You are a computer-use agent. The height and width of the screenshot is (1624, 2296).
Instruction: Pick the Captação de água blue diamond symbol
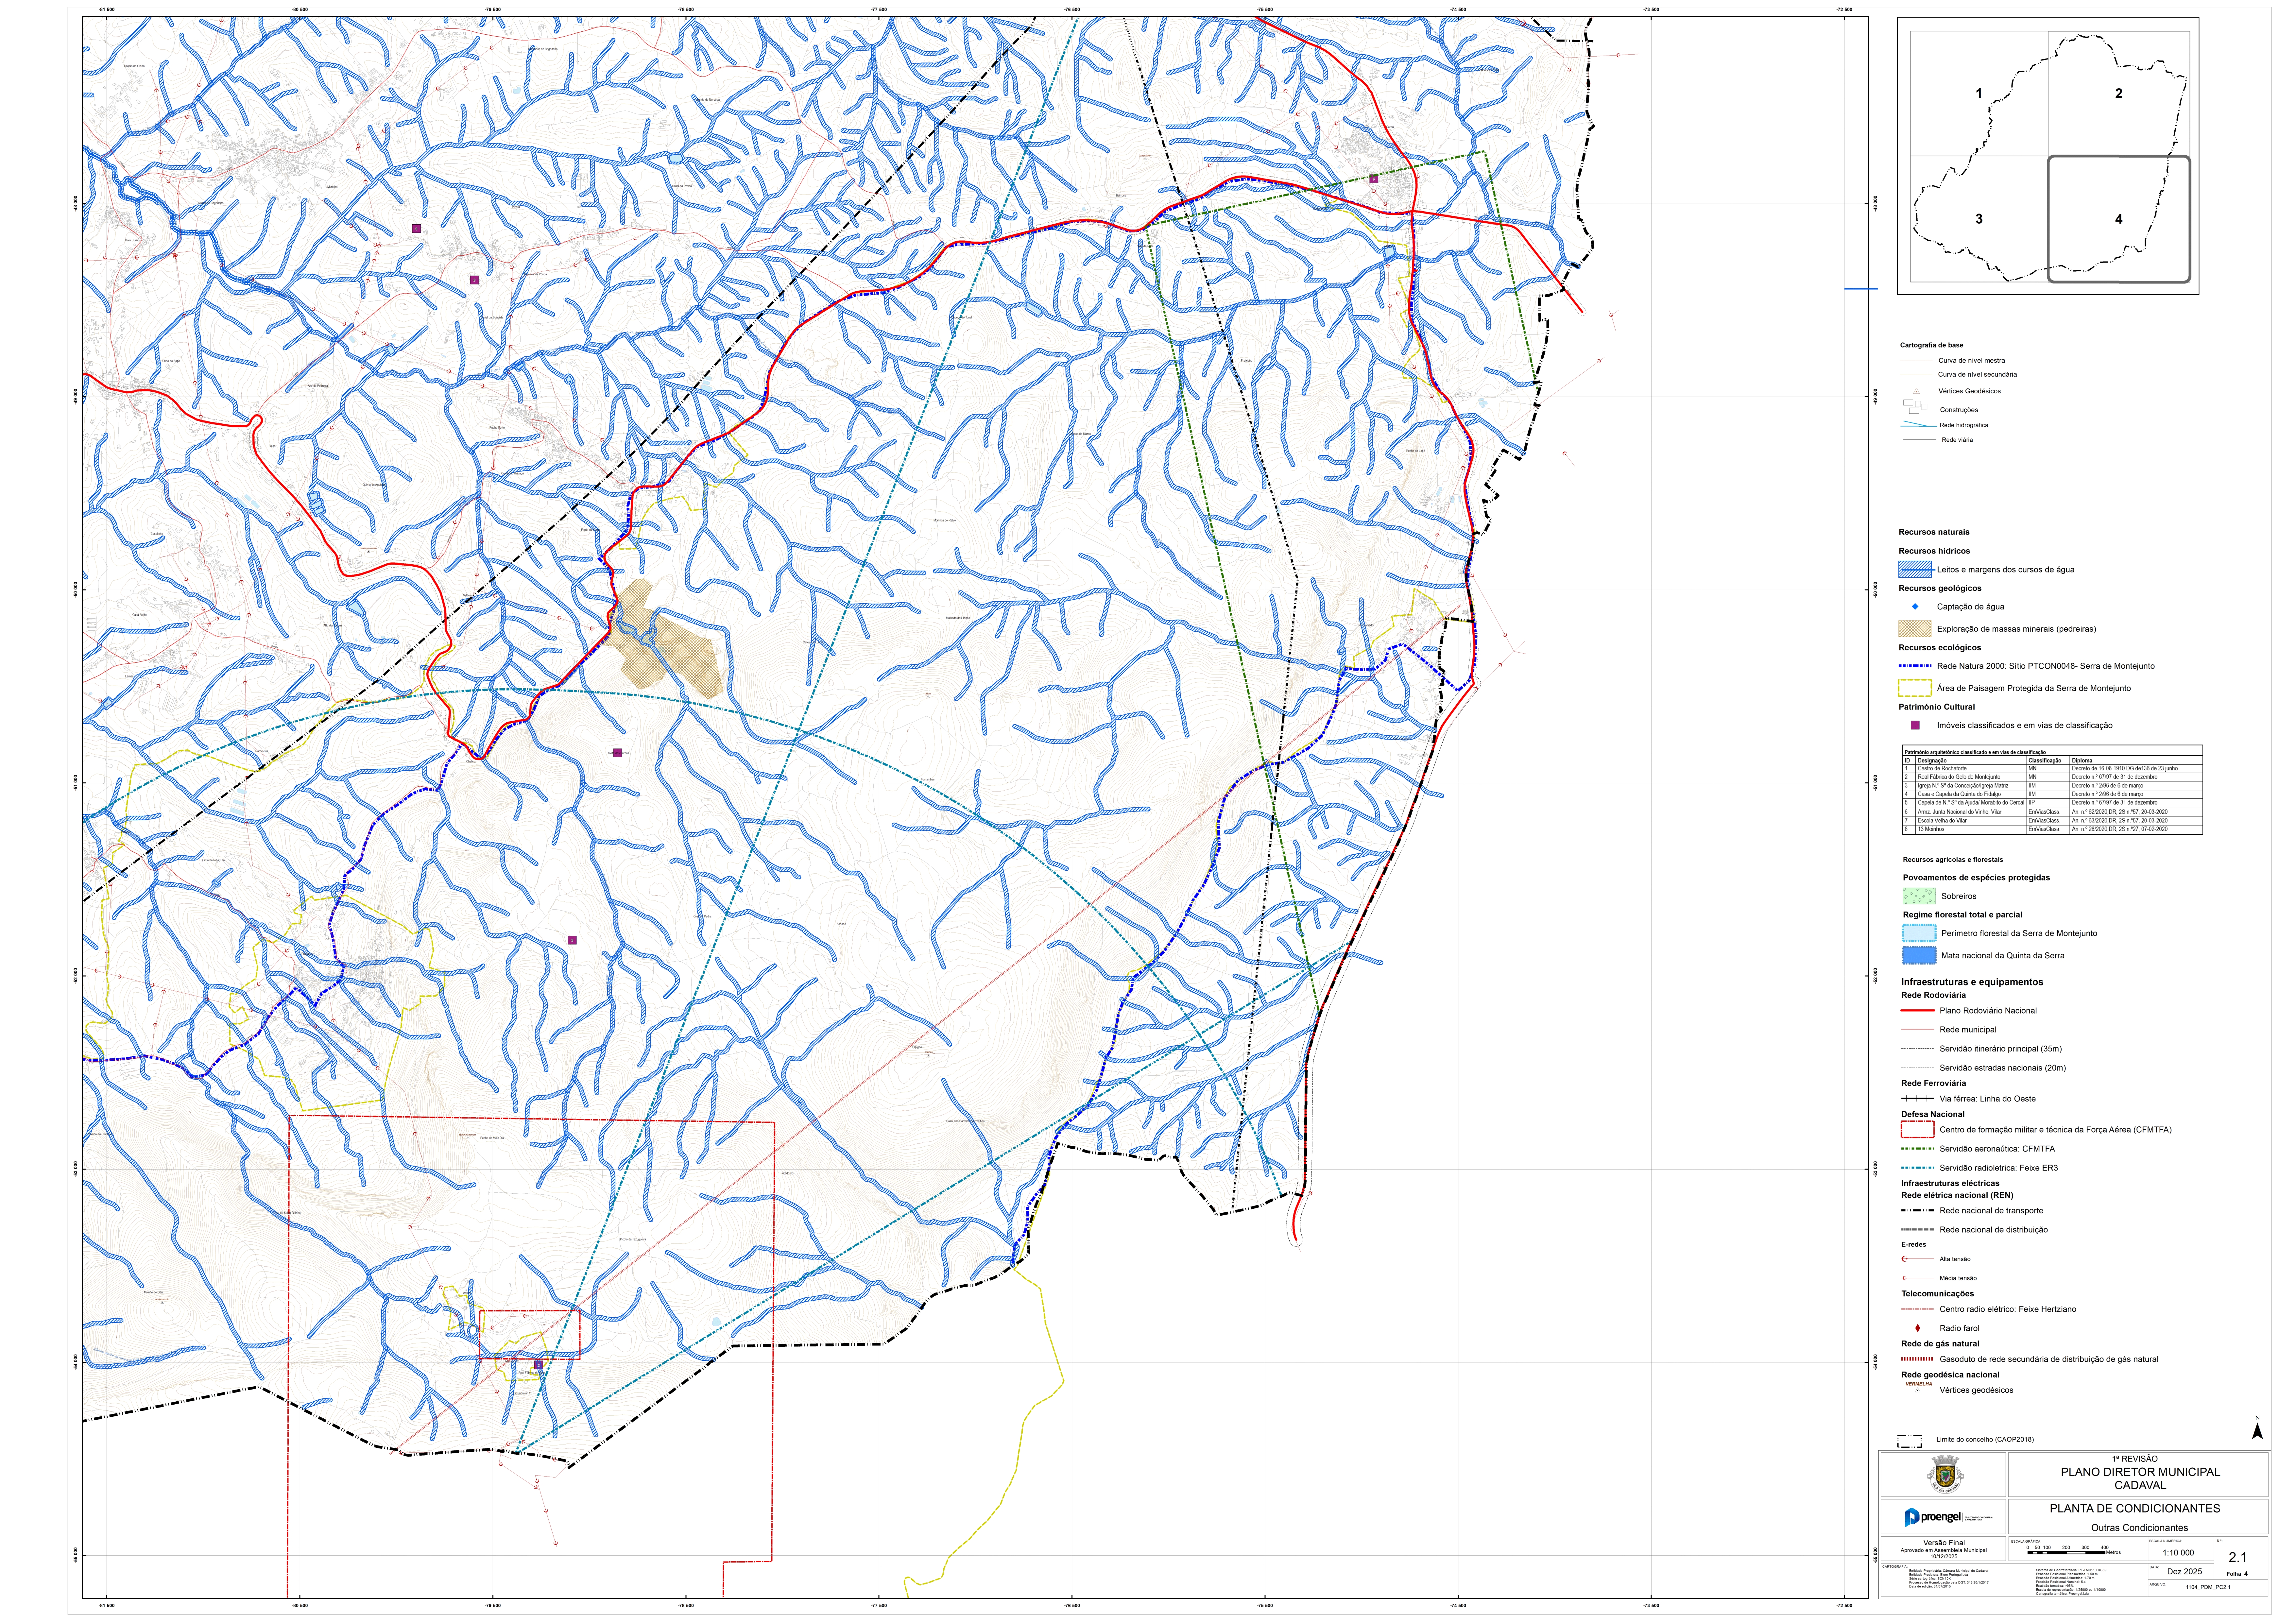click(1915, 607)
